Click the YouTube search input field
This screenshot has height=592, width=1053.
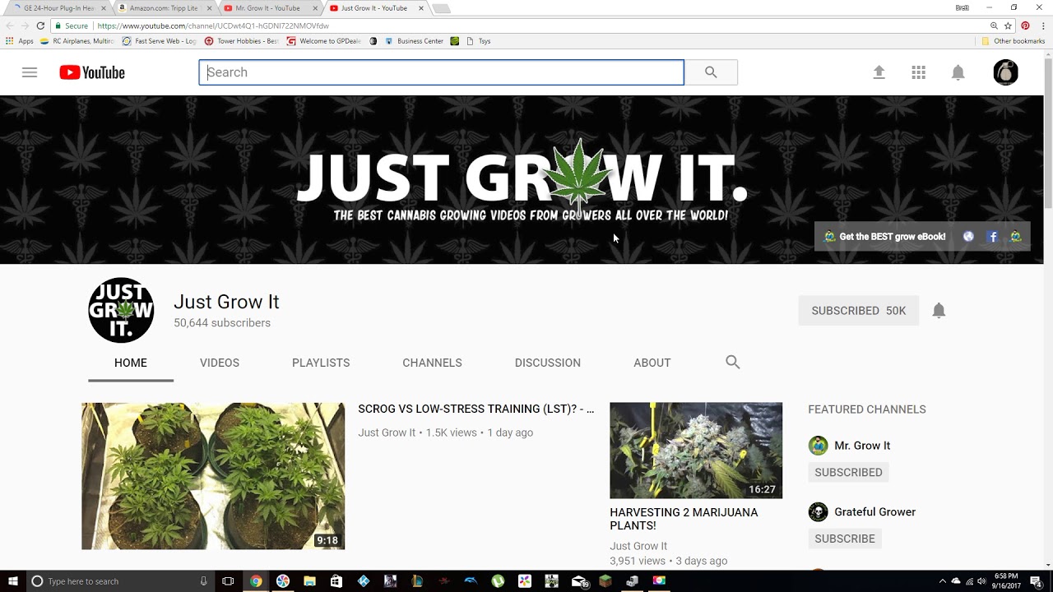point(441,72)
